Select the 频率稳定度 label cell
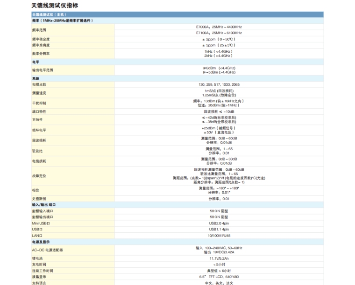 41,39
